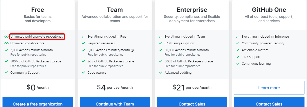Click the checkmark beside Community-powered security

[x=238, y=43]
